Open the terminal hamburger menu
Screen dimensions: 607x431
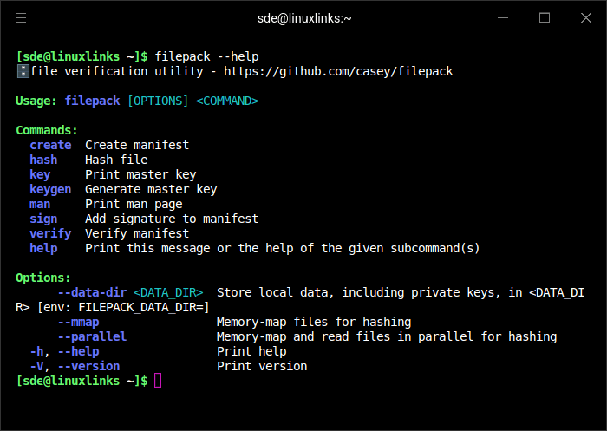pyautogui.click(x=21, y=18)
